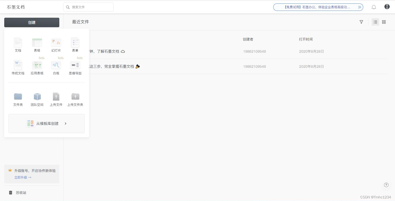Create a 团队空间 team space
Viewport: 395px width, 201px height.
[x=37, y=99]
